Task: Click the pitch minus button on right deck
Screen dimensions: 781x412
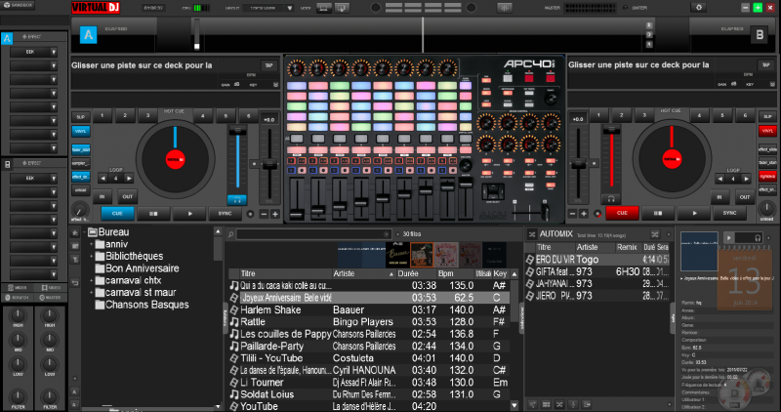Action: pos(571,213)
